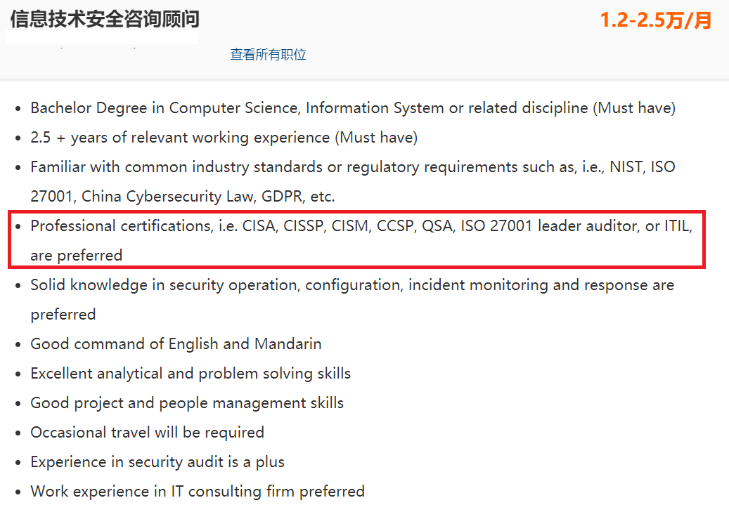
Task: Click the job title 信息技术安全咨询顾问
Action: pos(105,19)
